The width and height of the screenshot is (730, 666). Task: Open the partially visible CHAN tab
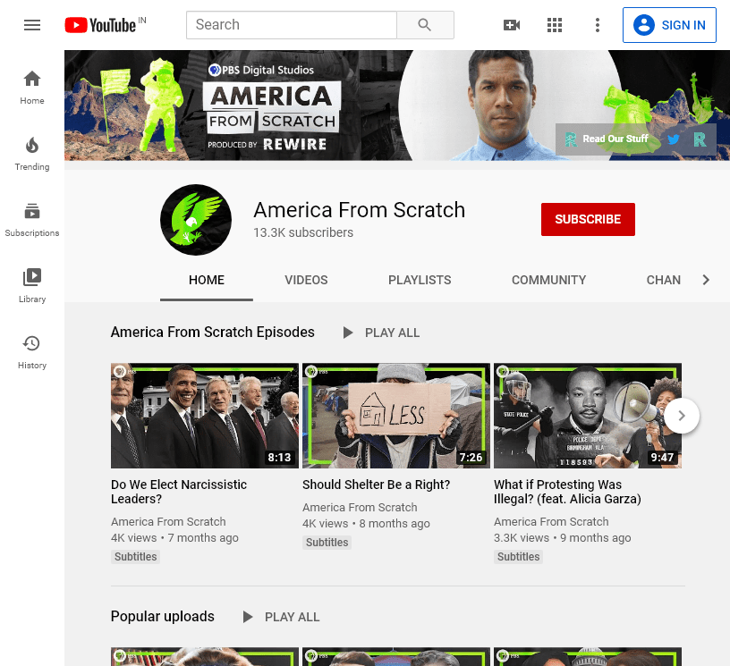[x=664, y=280]
